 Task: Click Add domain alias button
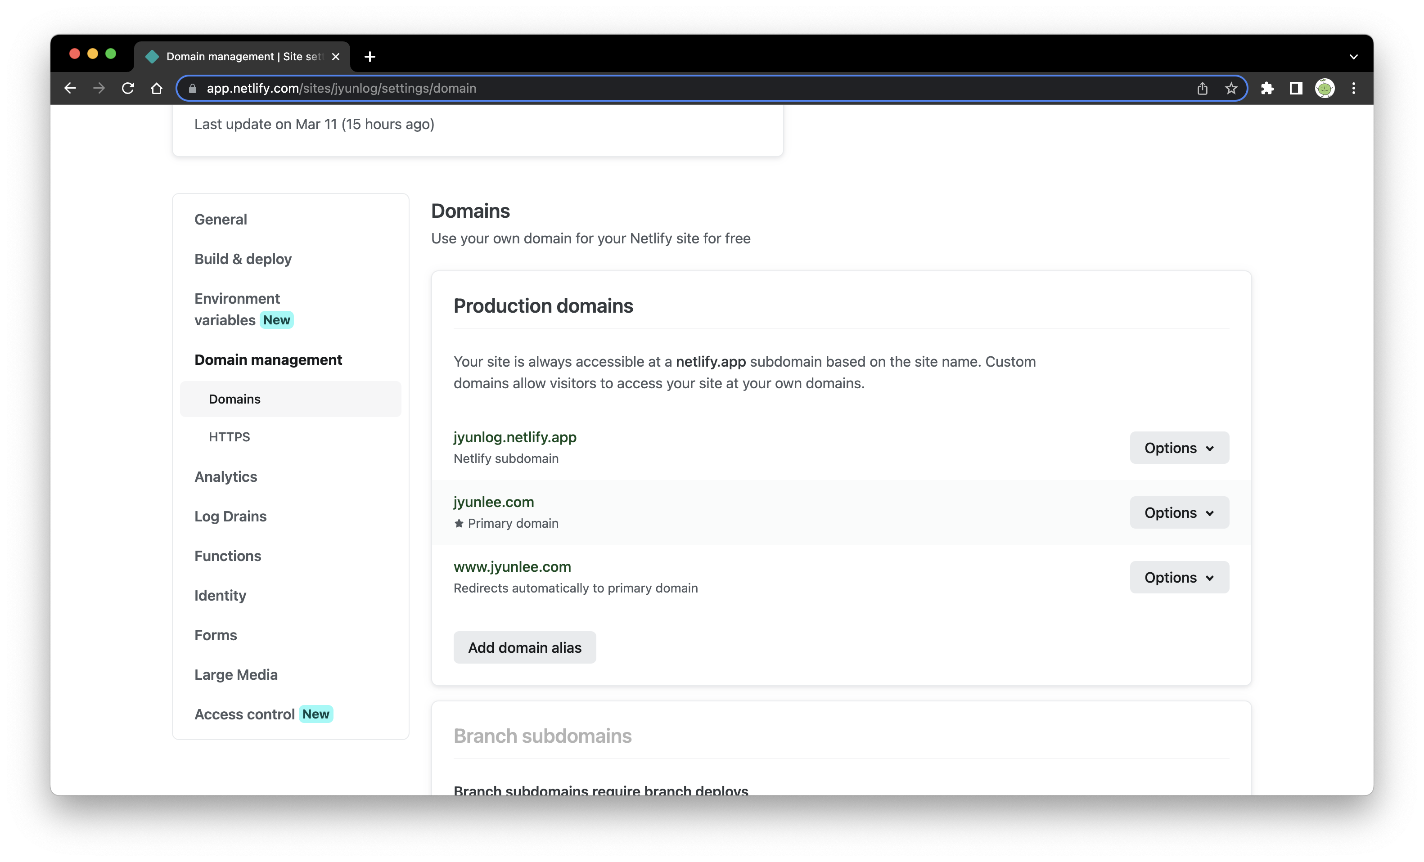(525, 648)
